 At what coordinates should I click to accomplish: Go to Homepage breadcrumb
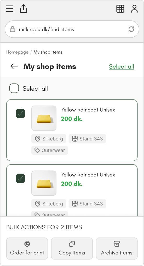click(x=17, y=52)
